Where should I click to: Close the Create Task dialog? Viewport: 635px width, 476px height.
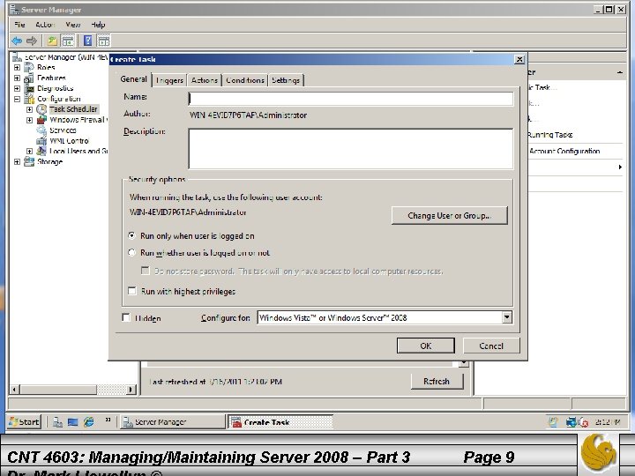pyautogui.click(x=519, y=60)
